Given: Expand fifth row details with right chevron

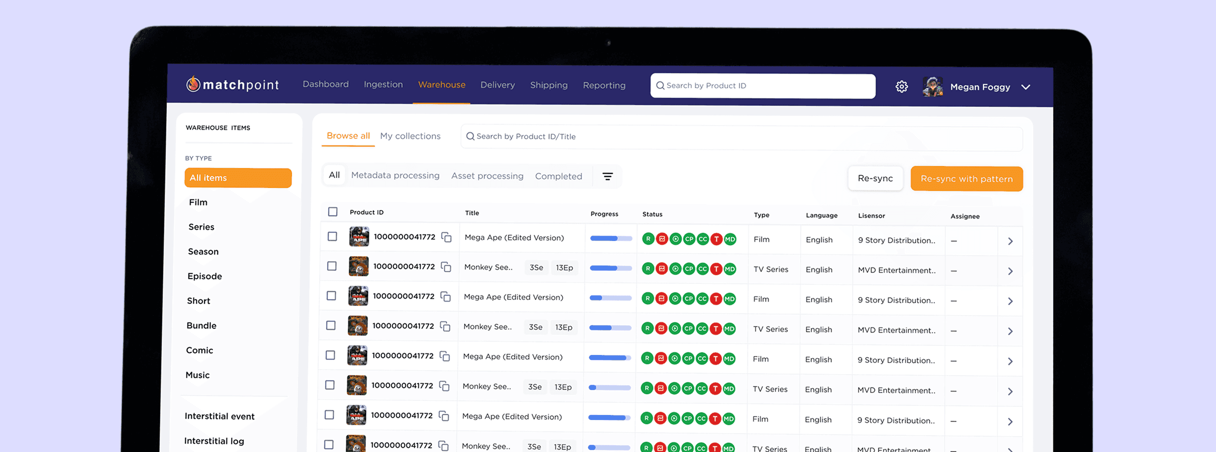Looking at the screenshot, I should click(1010, 361).
